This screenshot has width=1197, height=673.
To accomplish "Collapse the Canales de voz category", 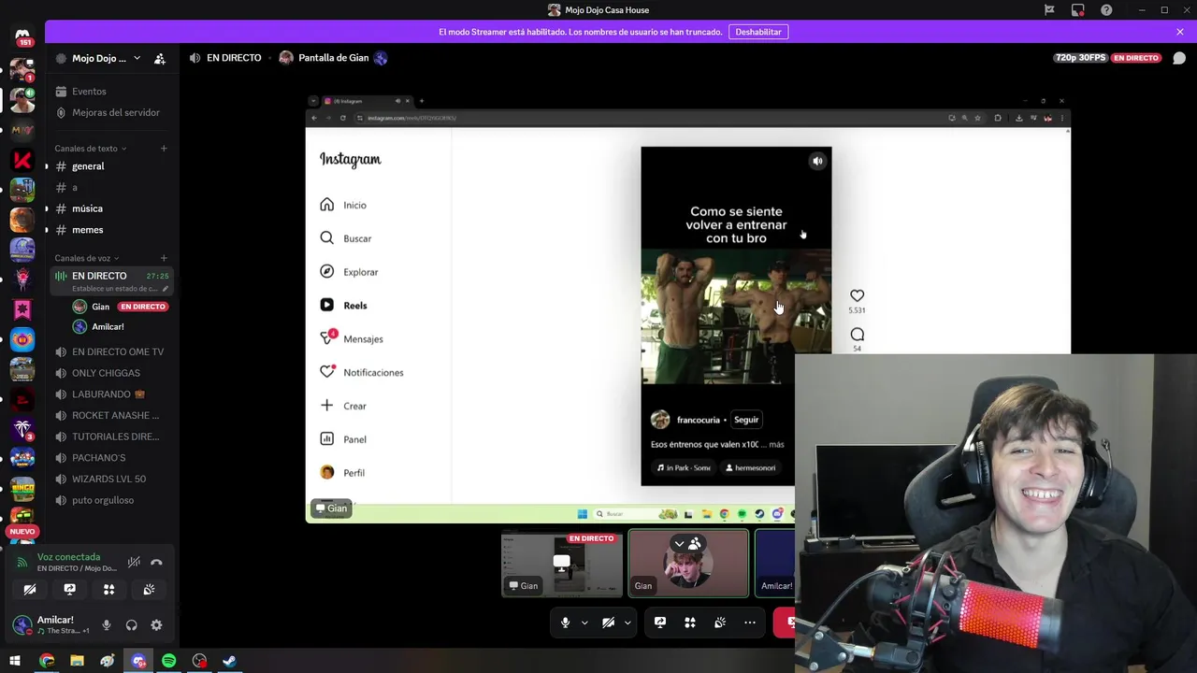I will (87, 258).
